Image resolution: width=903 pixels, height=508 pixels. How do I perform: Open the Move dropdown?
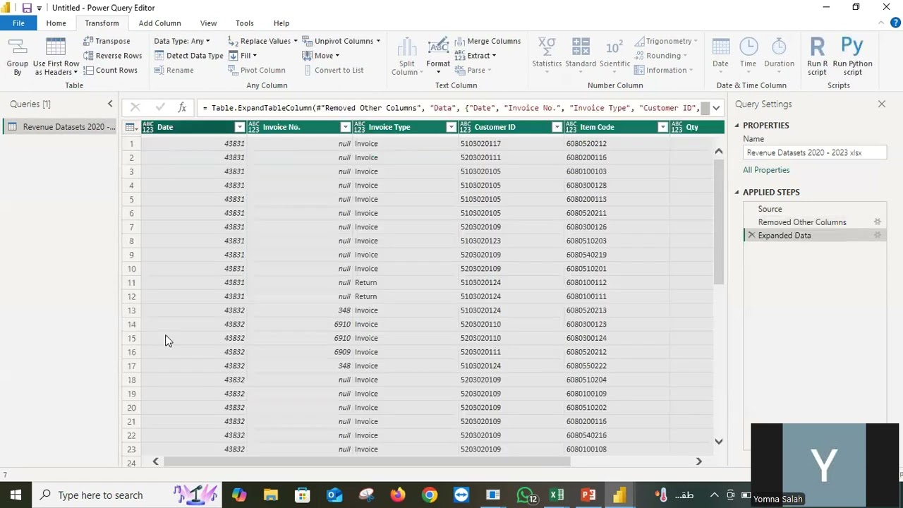click(x=321, y=56)
